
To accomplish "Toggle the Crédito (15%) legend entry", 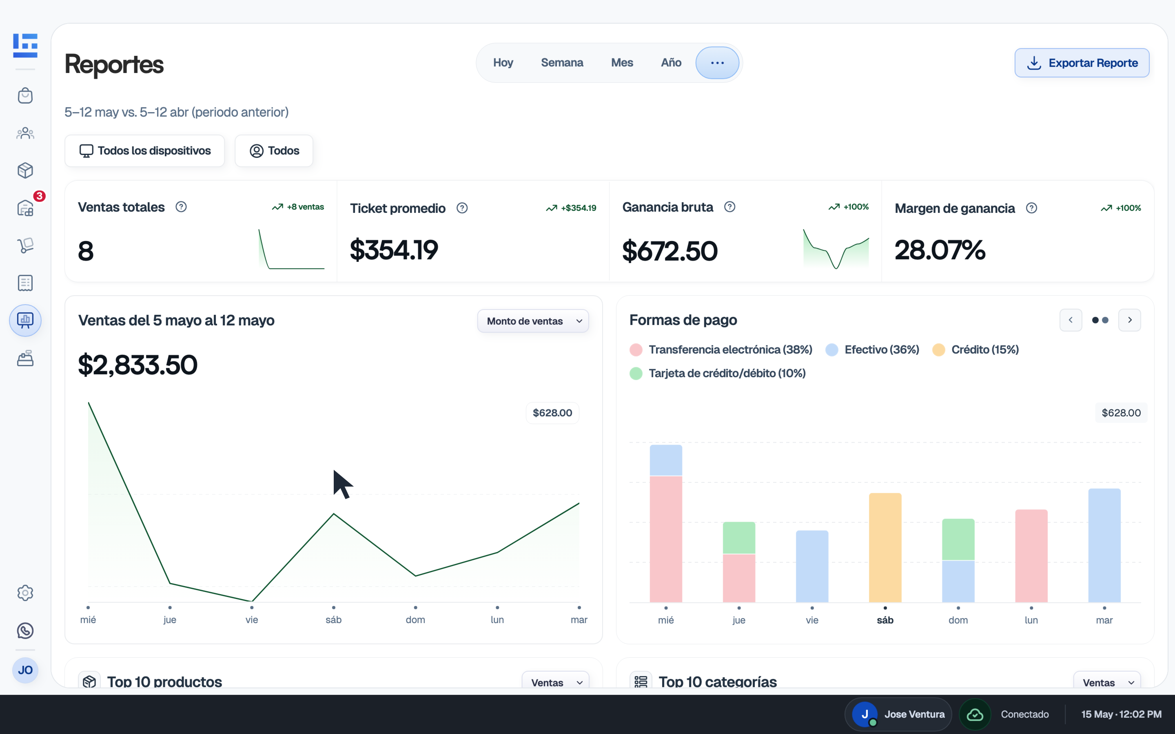I will point(976,350).
